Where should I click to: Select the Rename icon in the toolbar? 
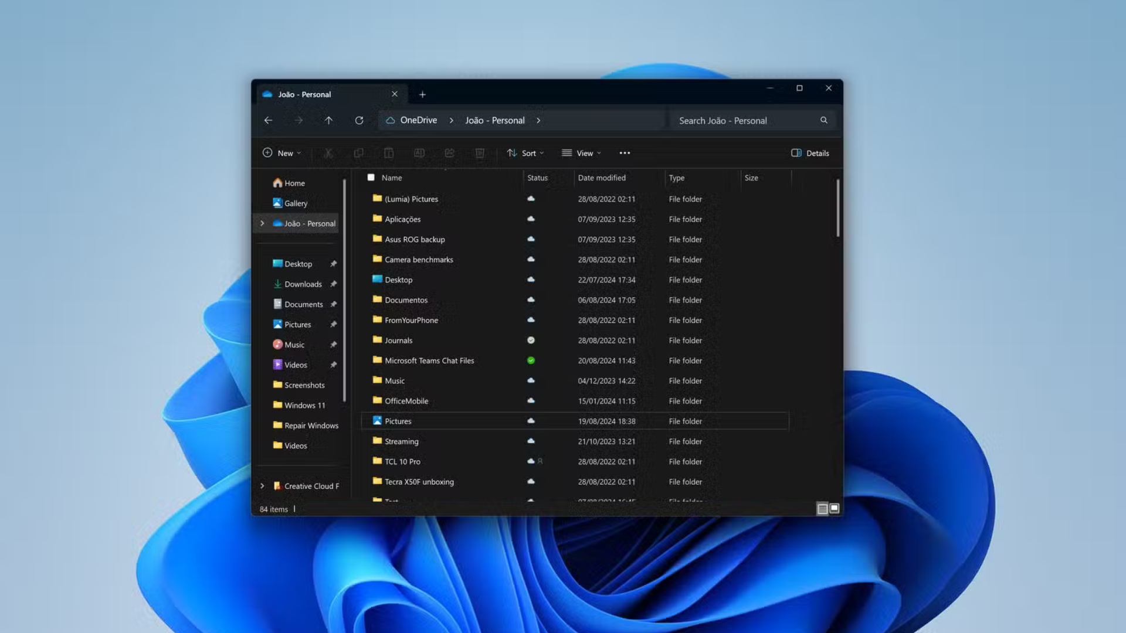(x=419, y=153)
